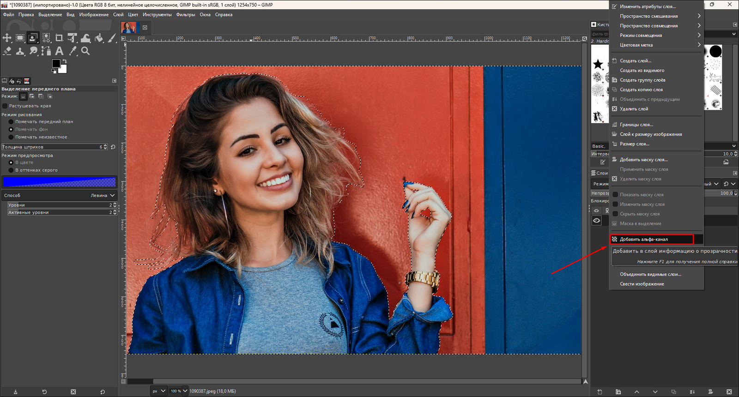
Task: Expand 'Пространство совмещения' submenu
Action: 656,26
